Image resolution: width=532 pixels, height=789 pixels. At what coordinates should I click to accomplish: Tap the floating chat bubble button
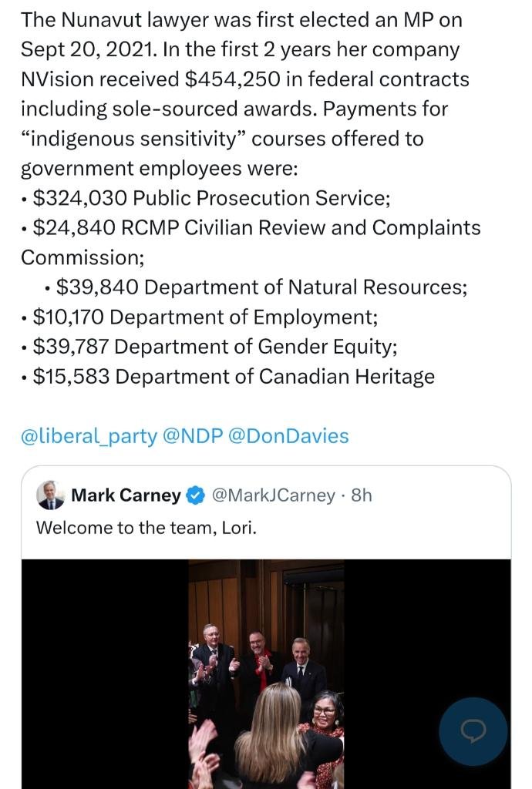click(473, 732)
